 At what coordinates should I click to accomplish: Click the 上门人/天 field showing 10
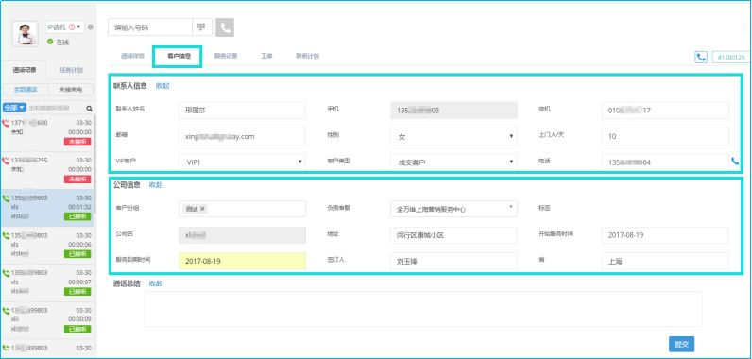665,137
